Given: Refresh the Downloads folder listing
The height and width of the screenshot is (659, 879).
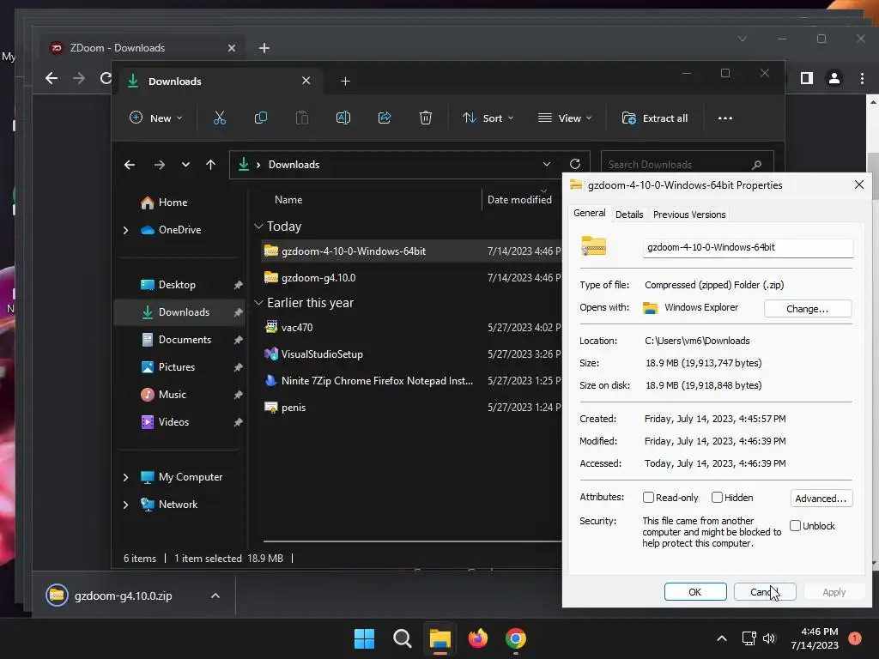Looking at the screenshot, I should (x=574, y=164).
